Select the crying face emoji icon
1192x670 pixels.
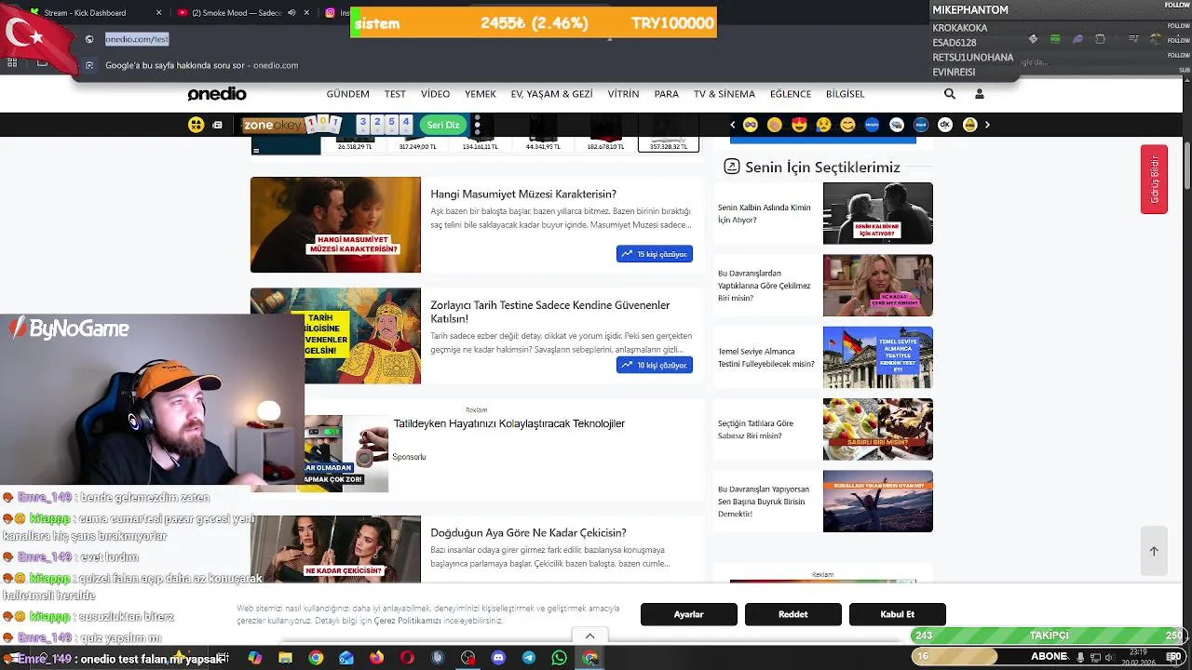(823, 125)
